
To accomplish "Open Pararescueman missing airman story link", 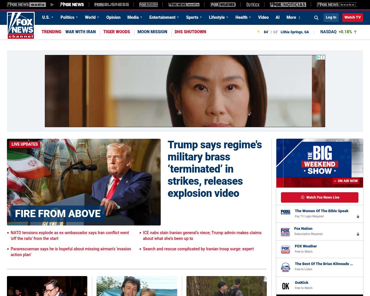I will (71, 252).
